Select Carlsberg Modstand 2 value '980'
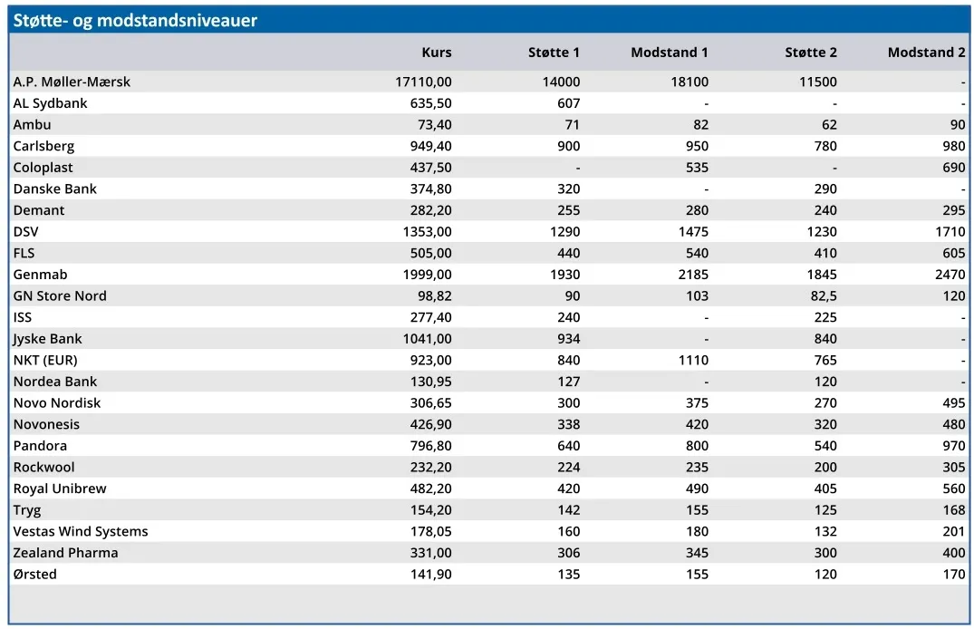 click(953, 146)
